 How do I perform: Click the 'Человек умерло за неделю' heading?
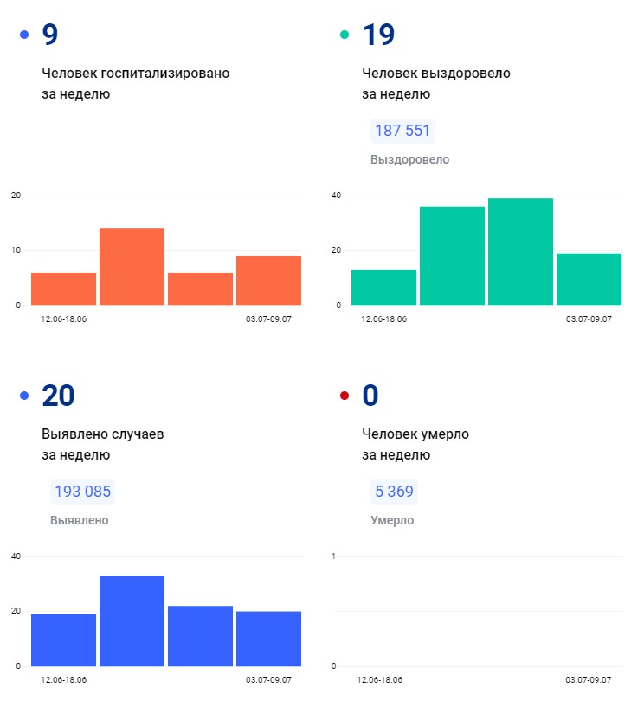[x=415, y=444]
